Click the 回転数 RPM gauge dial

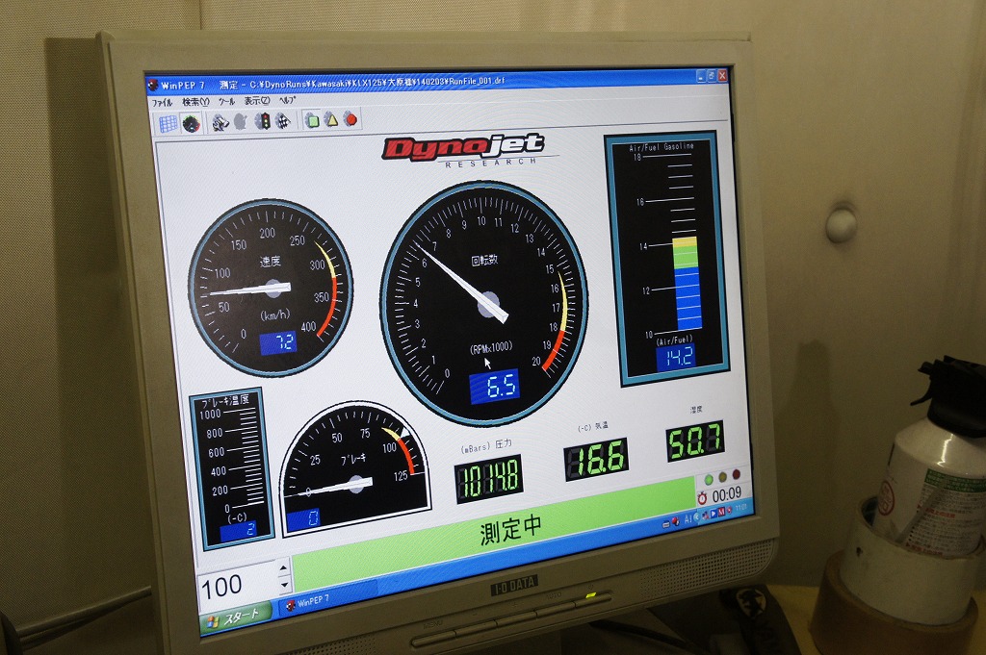[x=484, y=303]
